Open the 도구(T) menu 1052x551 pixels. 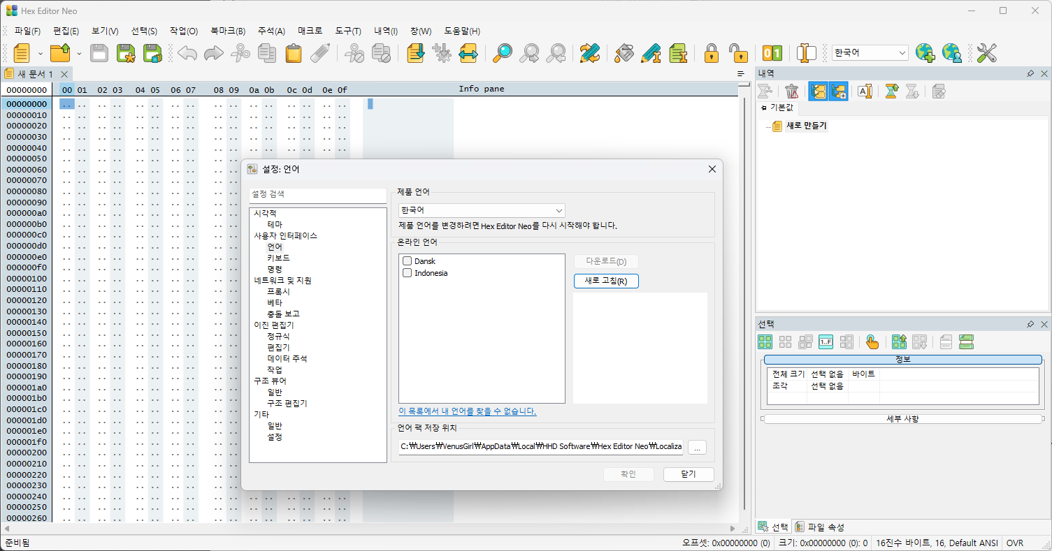click(348, 31)
